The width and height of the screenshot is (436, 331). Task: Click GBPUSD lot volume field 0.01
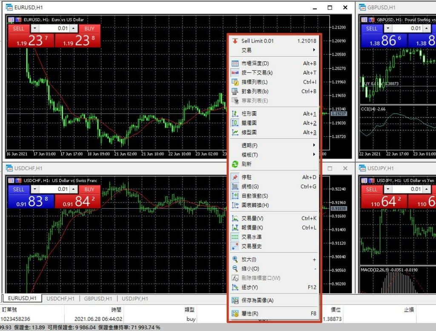tap(407, 29)
